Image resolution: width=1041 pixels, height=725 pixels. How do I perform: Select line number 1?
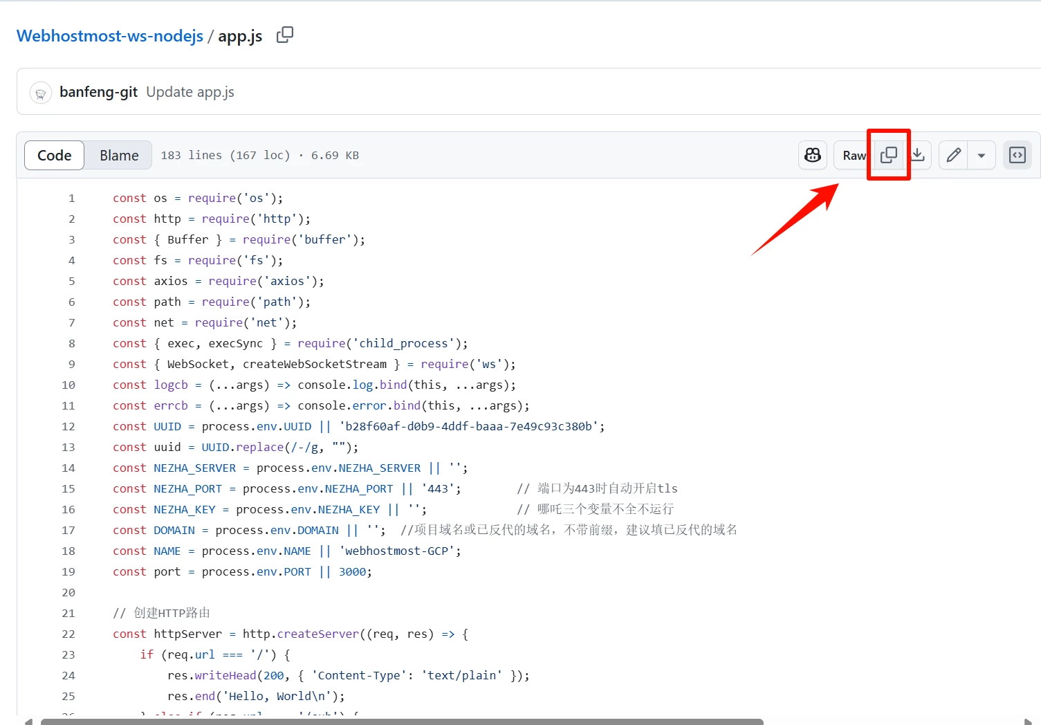coord(71,198)
